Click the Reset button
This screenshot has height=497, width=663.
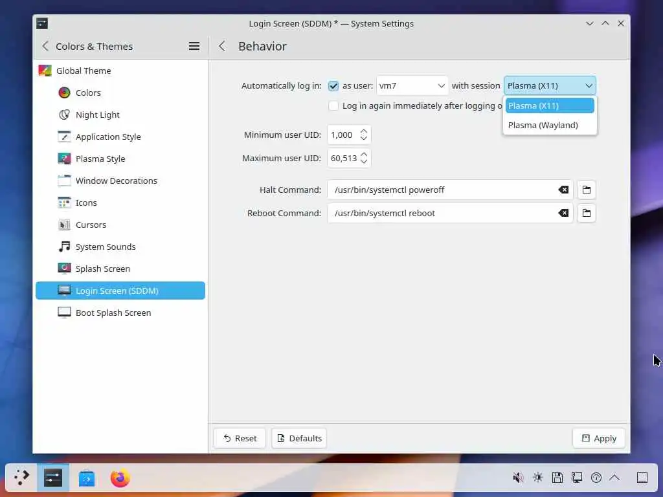(x=240, y=438)
